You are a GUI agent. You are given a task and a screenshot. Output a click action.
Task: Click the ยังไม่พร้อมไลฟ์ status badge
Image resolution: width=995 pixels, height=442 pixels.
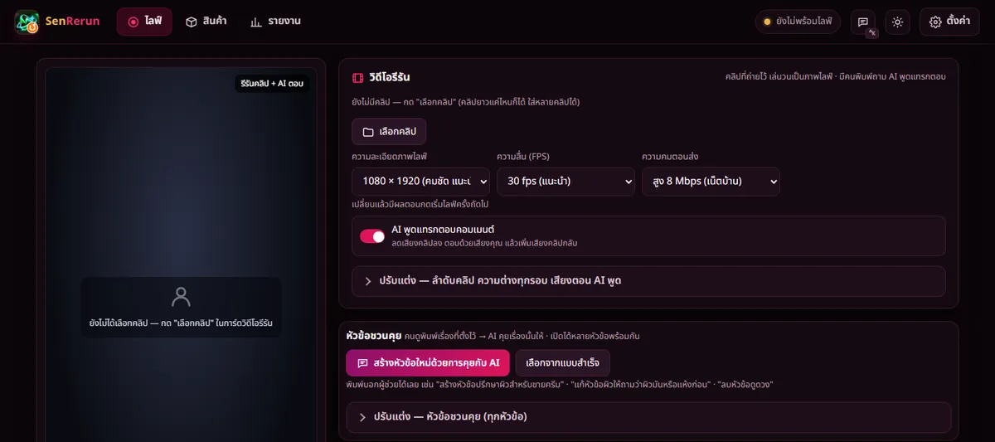pyautogui.click(x=798, y=22)
